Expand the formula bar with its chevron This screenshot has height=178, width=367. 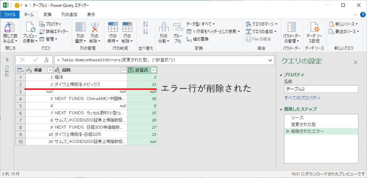pos(271,60)
